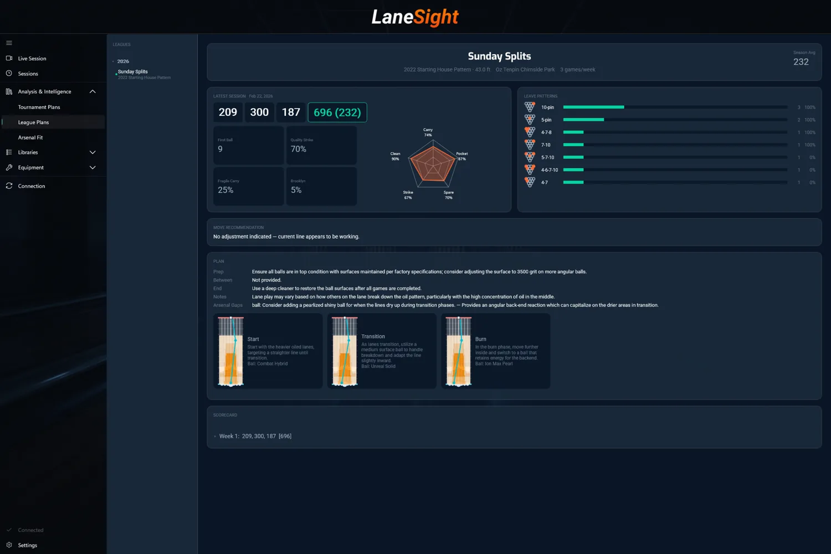Click the Analysis & Intelligence bar-chart icon
The image size is (831, 554).
(9, 91)
